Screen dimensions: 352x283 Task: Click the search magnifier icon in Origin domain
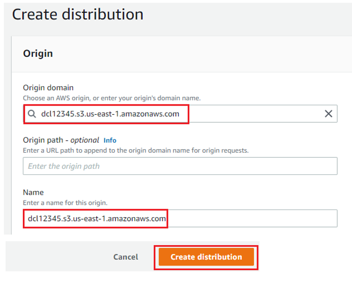32,114
